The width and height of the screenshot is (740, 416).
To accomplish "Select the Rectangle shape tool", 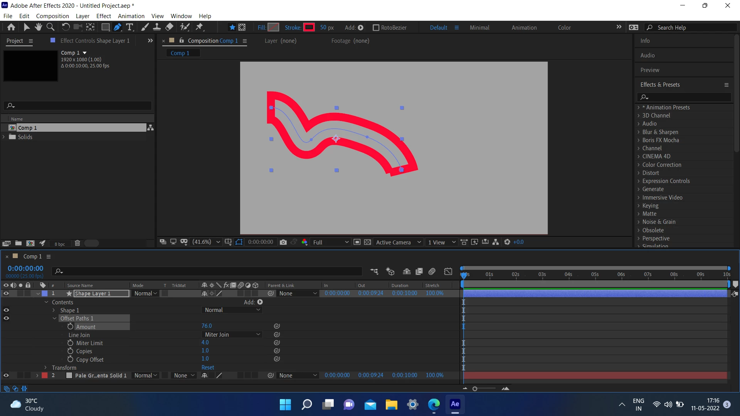I will coord(105,27).
